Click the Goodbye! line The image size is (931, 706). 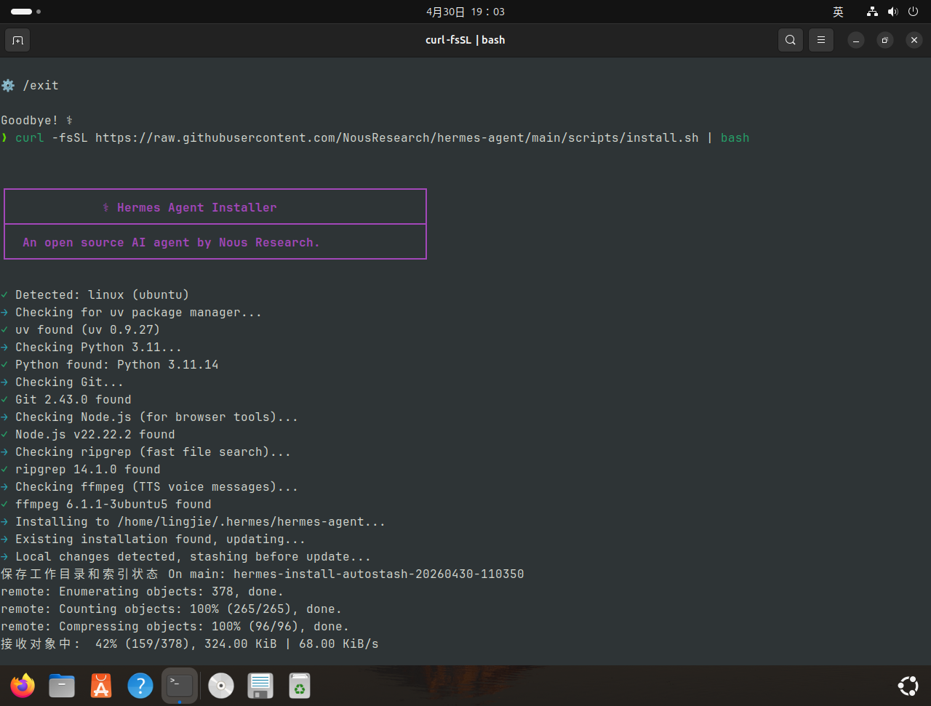click(37, 120)
